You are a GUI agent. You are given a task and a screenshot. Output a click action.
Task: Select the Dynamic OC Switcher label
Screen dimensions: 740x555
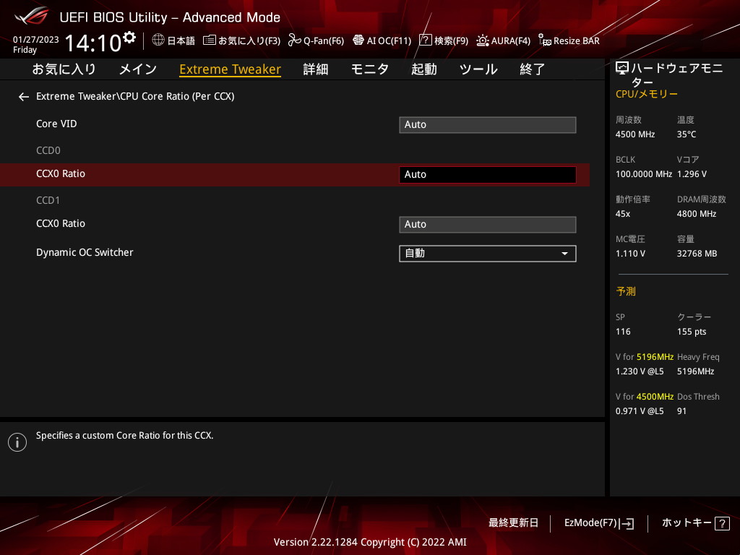[85, 252]
